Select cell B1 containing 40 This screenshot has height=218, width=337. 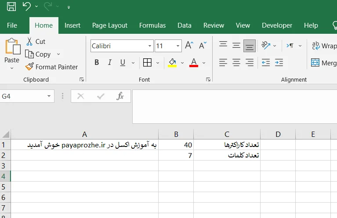click(x=176, y=145)
